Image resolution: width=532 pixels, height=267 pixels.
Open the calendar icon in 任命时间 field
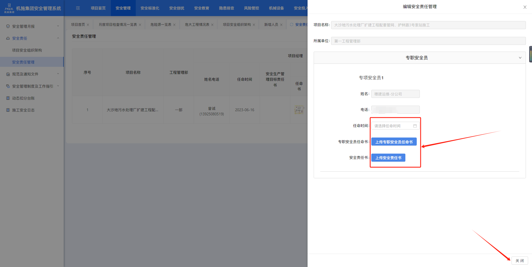tap(415, 126)
